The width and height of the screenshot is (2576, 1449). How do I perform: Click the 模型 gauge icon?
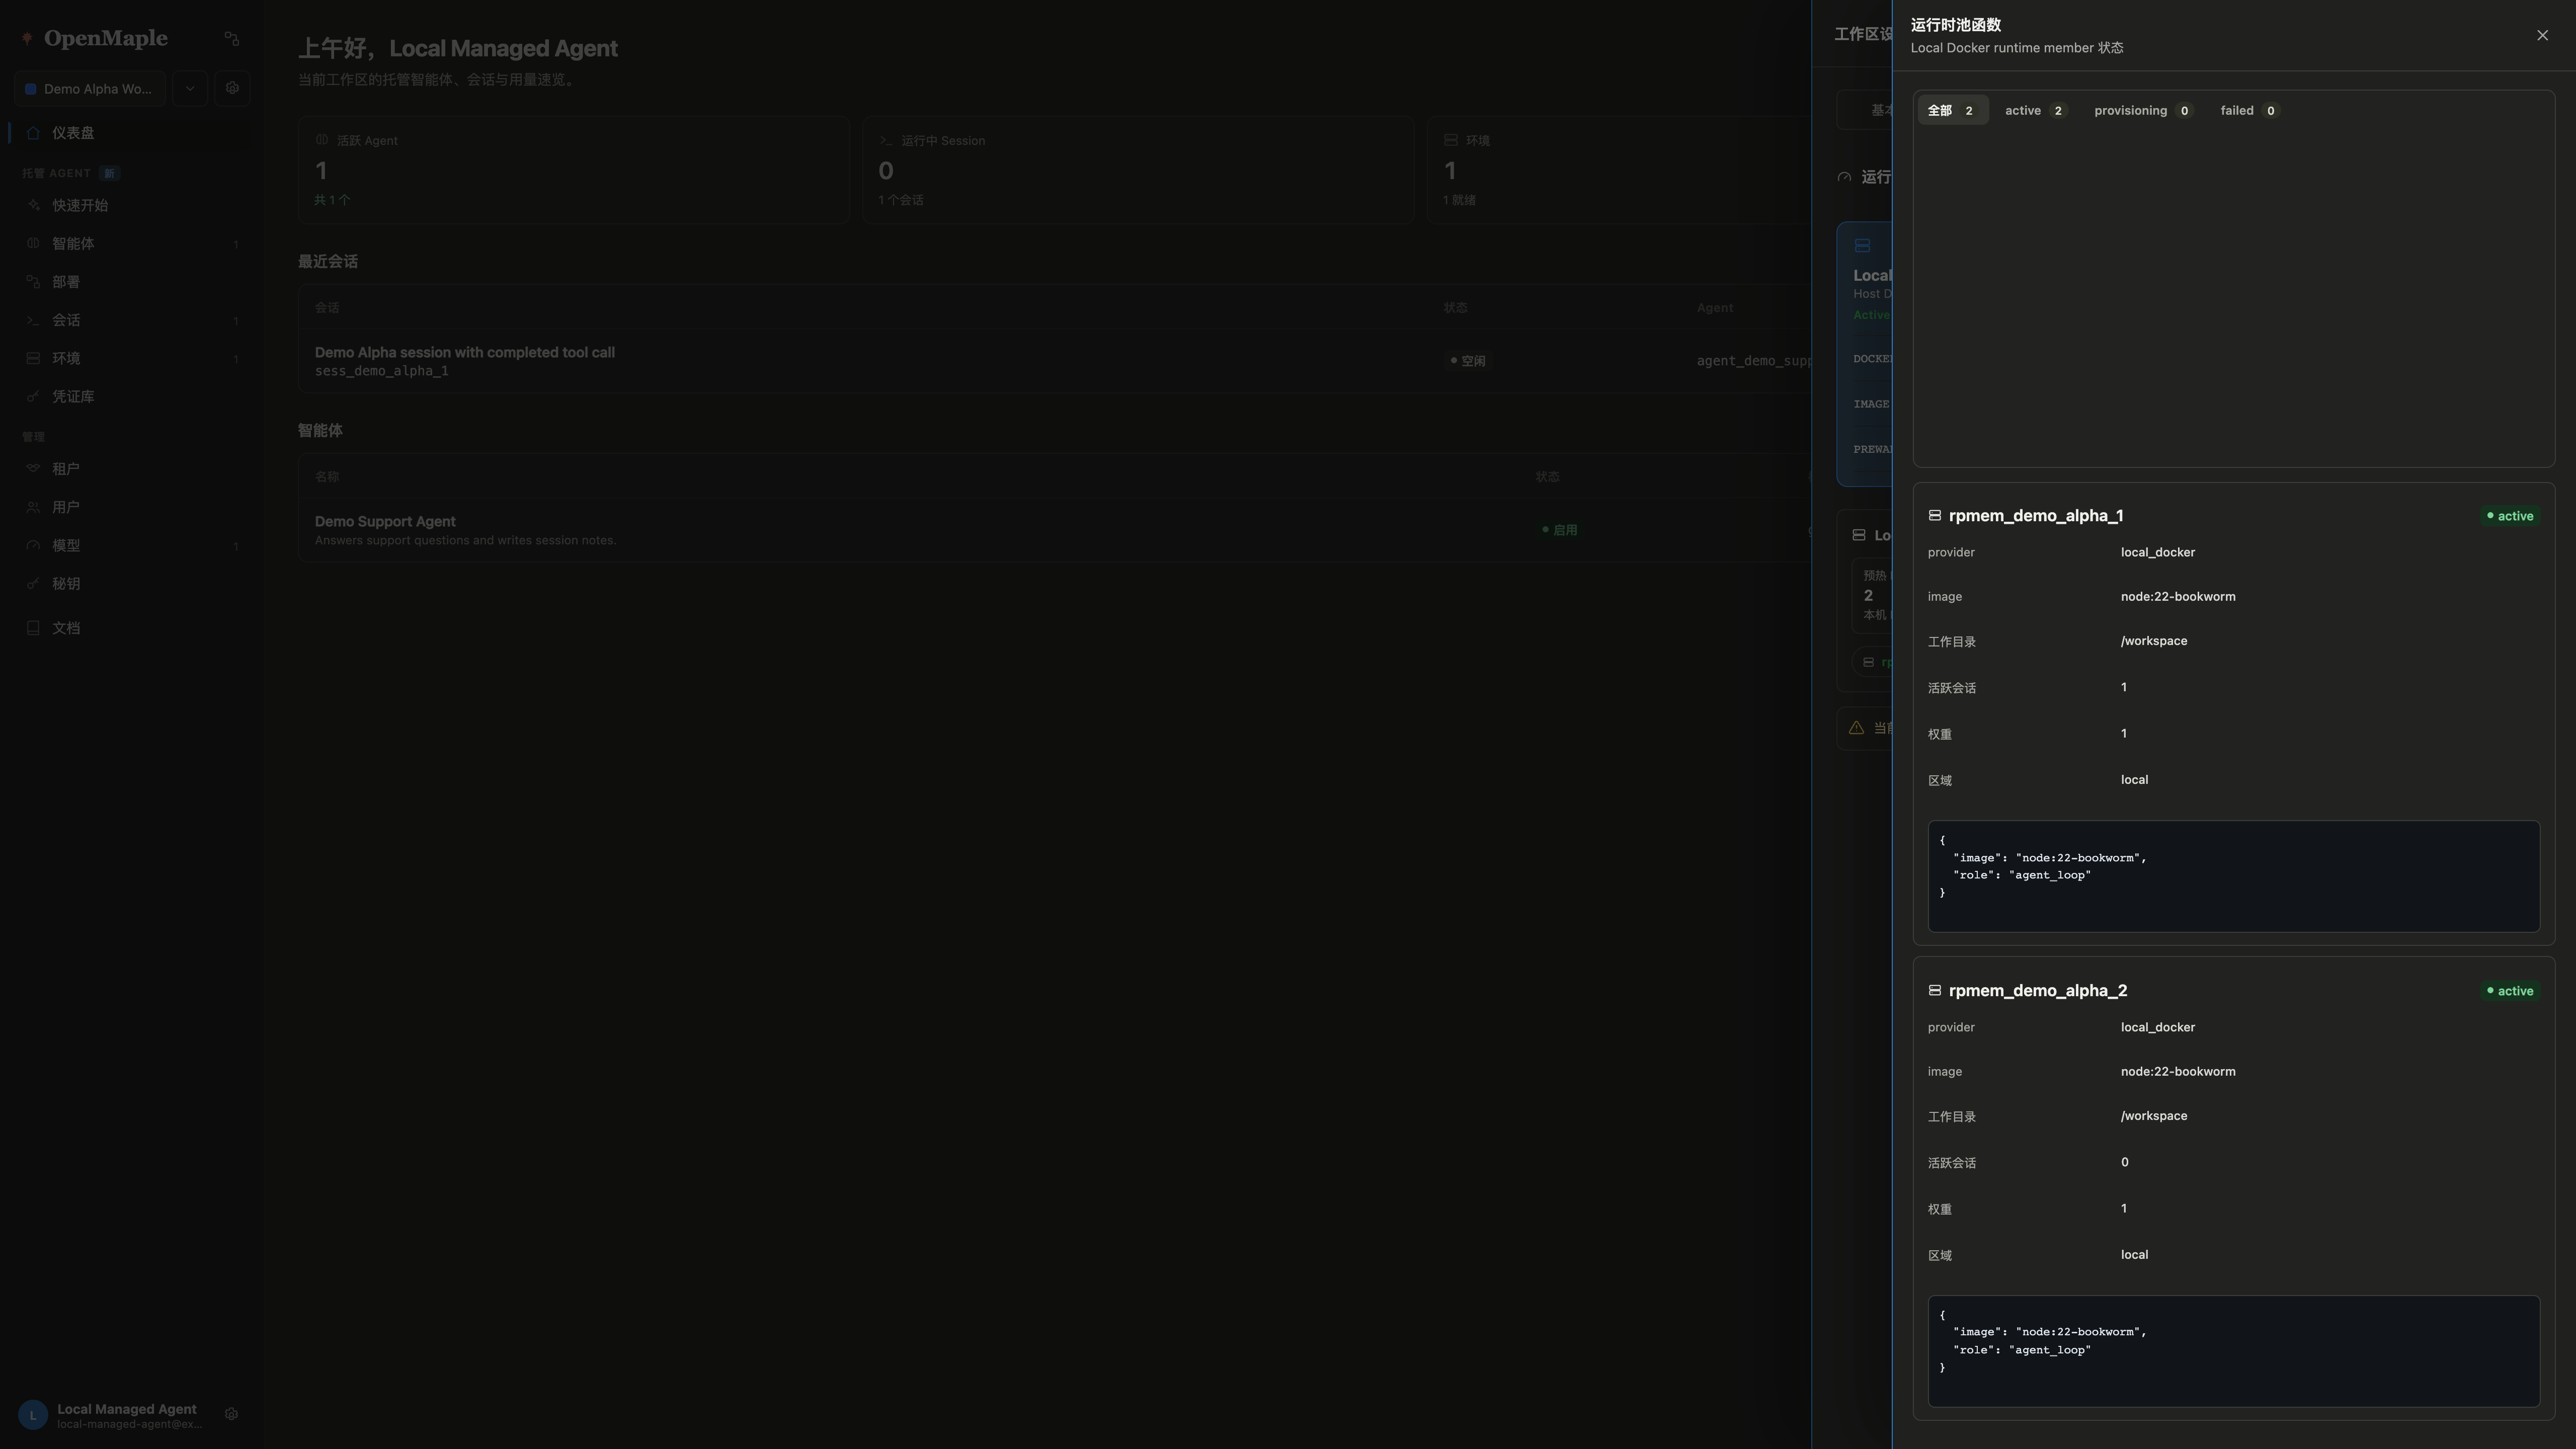click(33, 546)
